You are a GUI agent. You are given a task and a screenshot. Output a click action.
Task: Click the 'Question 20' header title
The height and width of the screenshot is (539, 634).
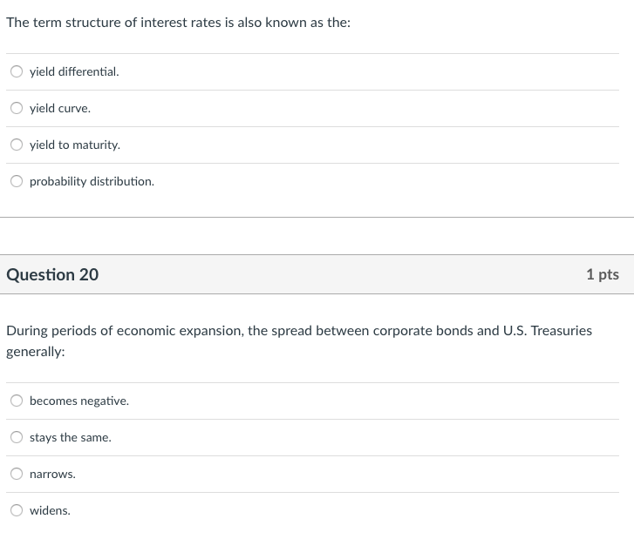52,274
